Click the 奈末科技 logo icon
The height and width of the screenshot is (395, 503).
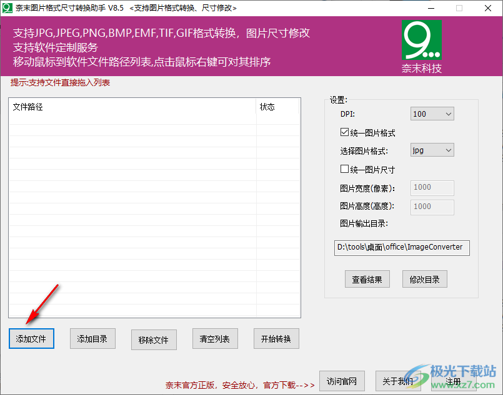pos(422,40)
